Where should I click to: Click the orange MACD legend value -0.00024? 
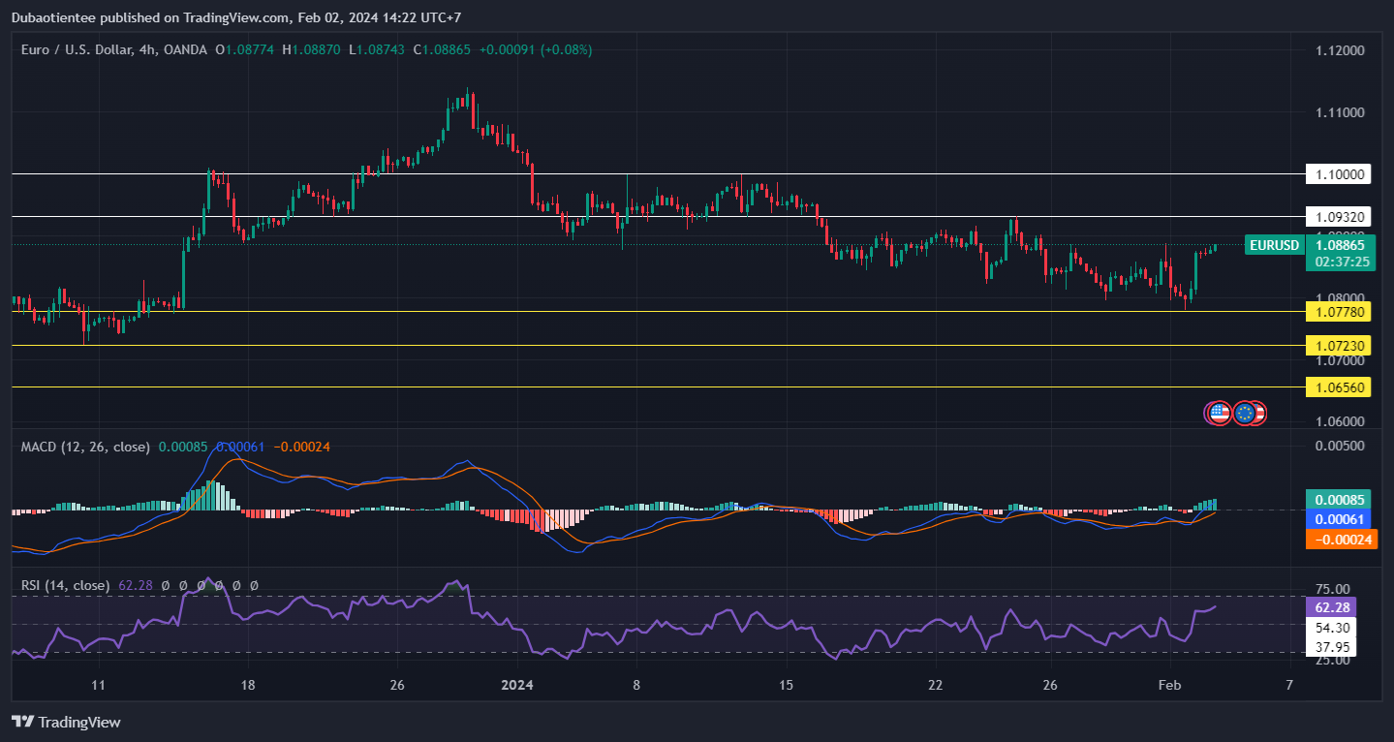pyautogui.click(x=302, y=447)
